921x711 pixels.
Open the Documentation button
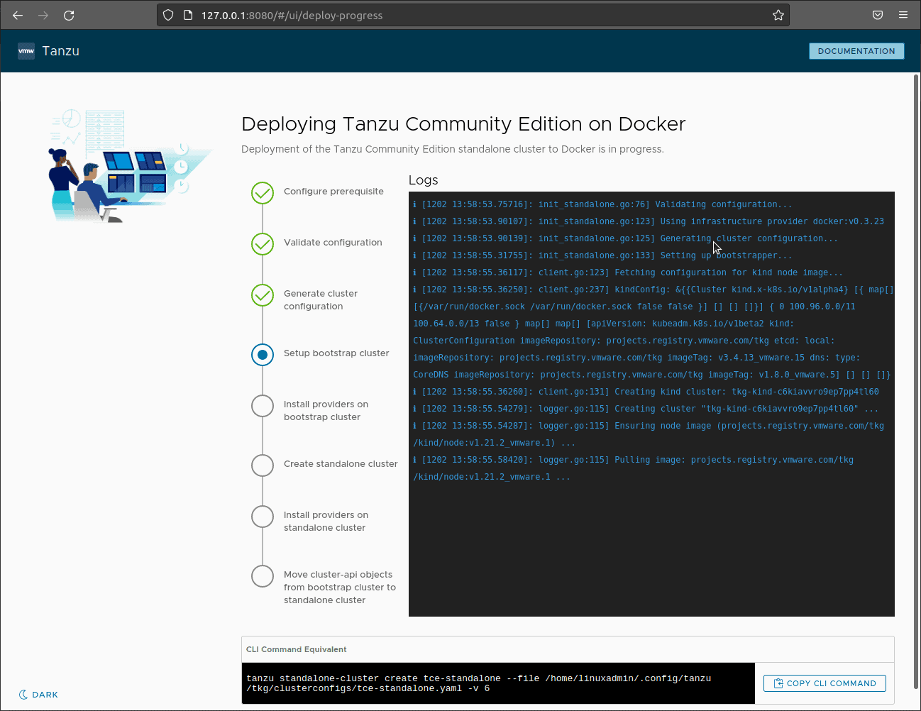click(x=856, y=51)
